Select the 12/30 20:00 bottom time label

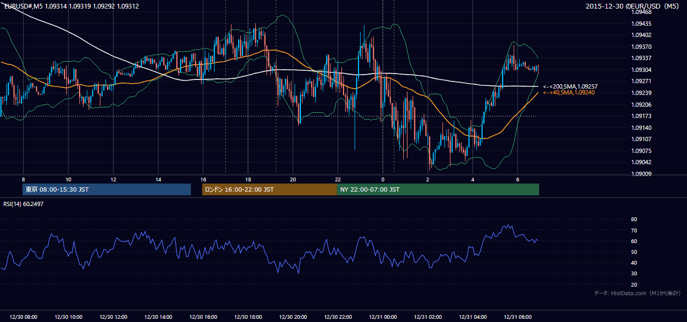293,317
